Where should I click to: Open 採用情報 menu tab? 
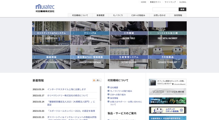click(x=178, y=15)
